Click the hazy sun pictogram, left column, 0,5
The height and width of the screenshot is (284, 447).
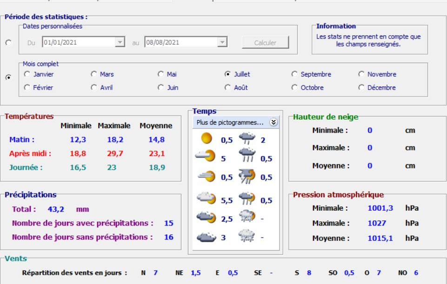207,176
